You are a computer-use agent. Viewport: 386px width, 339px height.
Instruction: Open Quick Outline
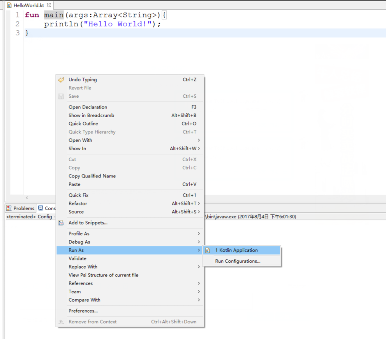[130, 124]
